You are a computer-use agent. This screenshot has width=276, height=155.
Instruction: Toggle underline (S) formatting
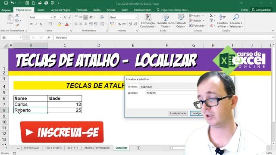click(41, 24)
